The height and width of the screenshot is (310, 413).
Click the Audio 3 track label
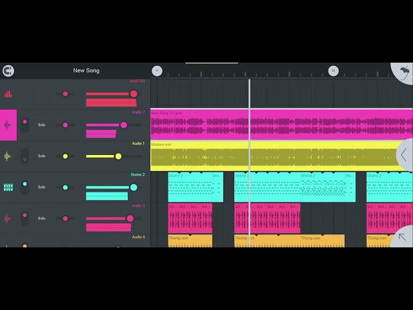[x=138, y=205]
